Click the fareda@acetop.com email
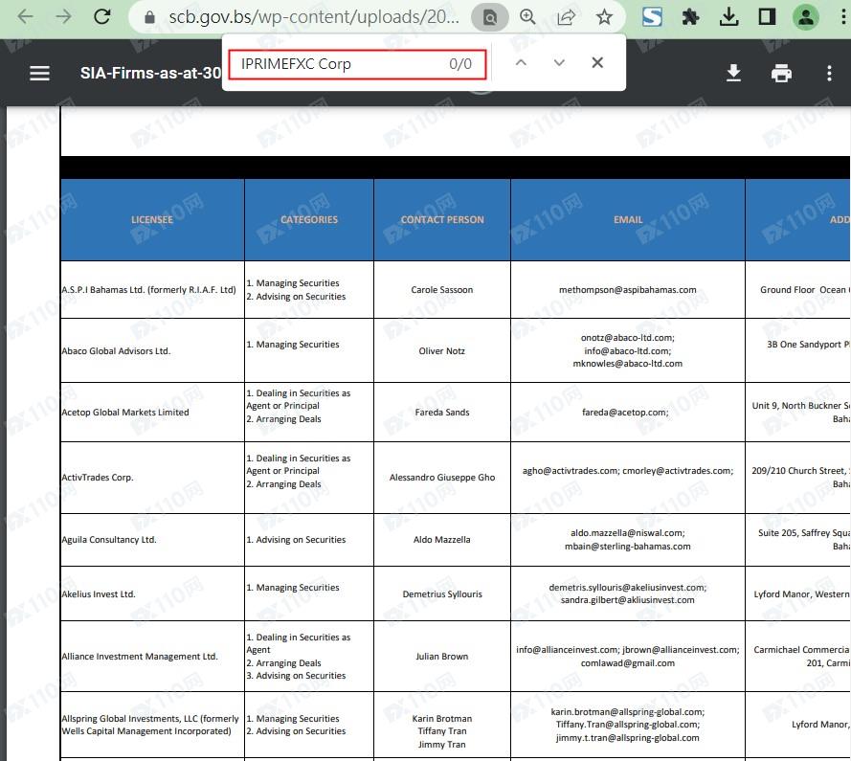This screenshot has width=851, height=761. 627,413
